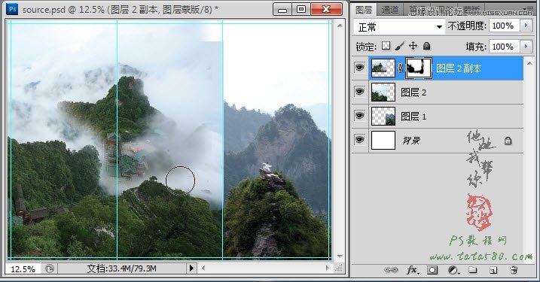
Task: Click the lock icon on 背景 layer
Action: (x=508, y=141)
